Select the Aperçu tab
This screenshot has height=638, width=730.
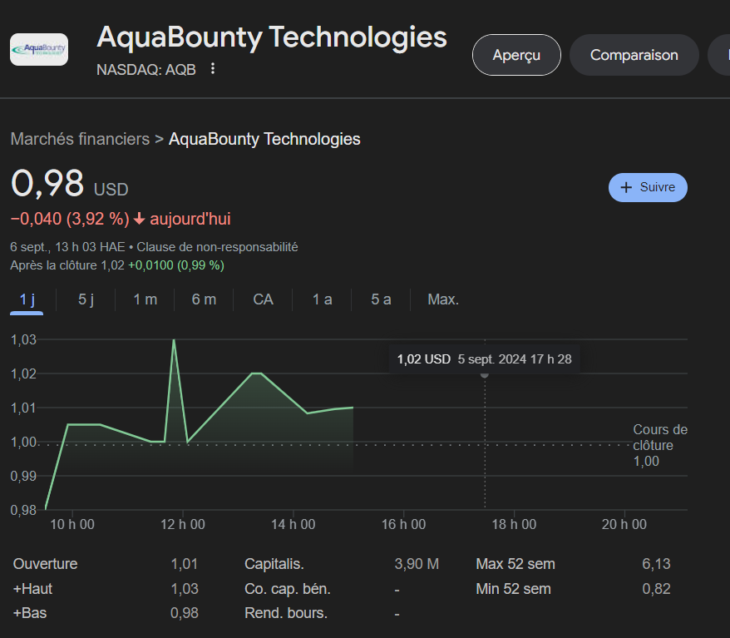click(516, 55)
